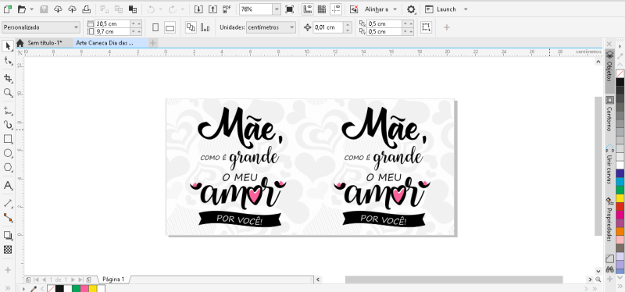This screenshot has height=292, width=625.
Task: Click the document palette eyedropper icon
Action: point(34,288)
